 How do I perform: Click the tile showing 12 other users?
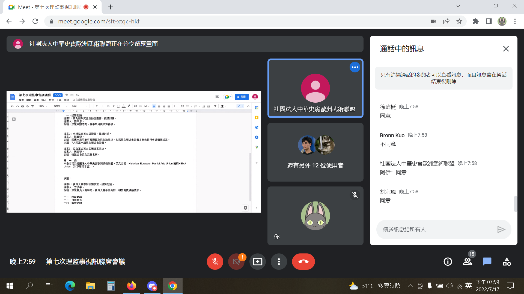(x=315, y=152)
